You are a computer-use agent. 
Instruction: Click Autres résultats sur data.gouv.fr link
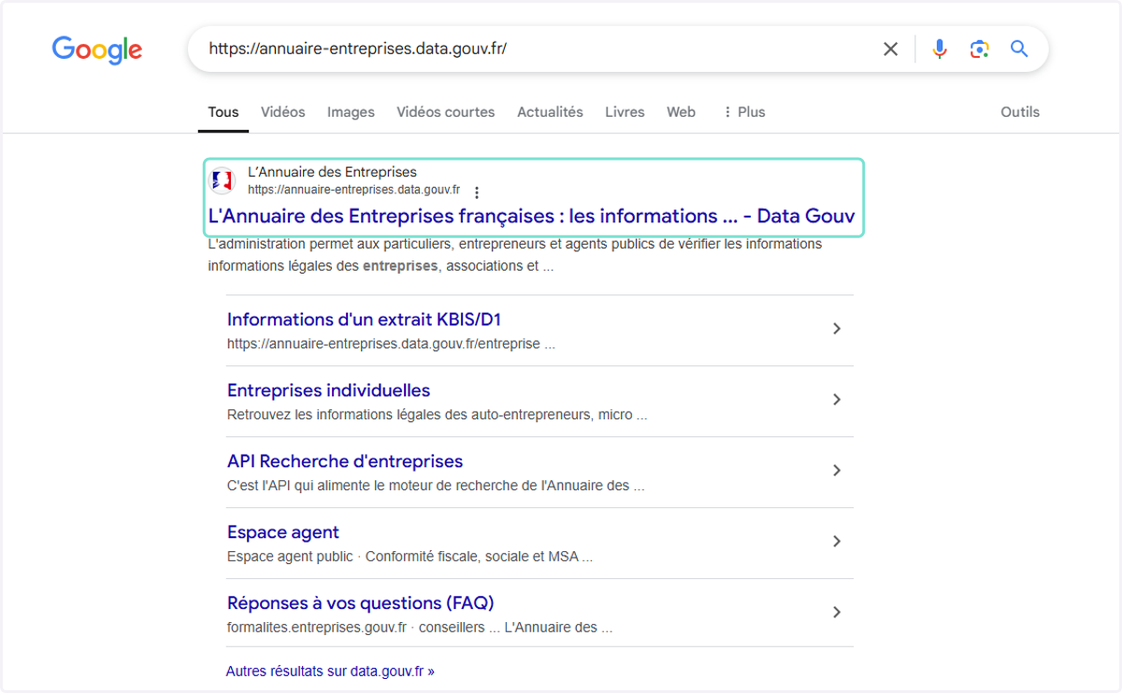coord(330,672)
